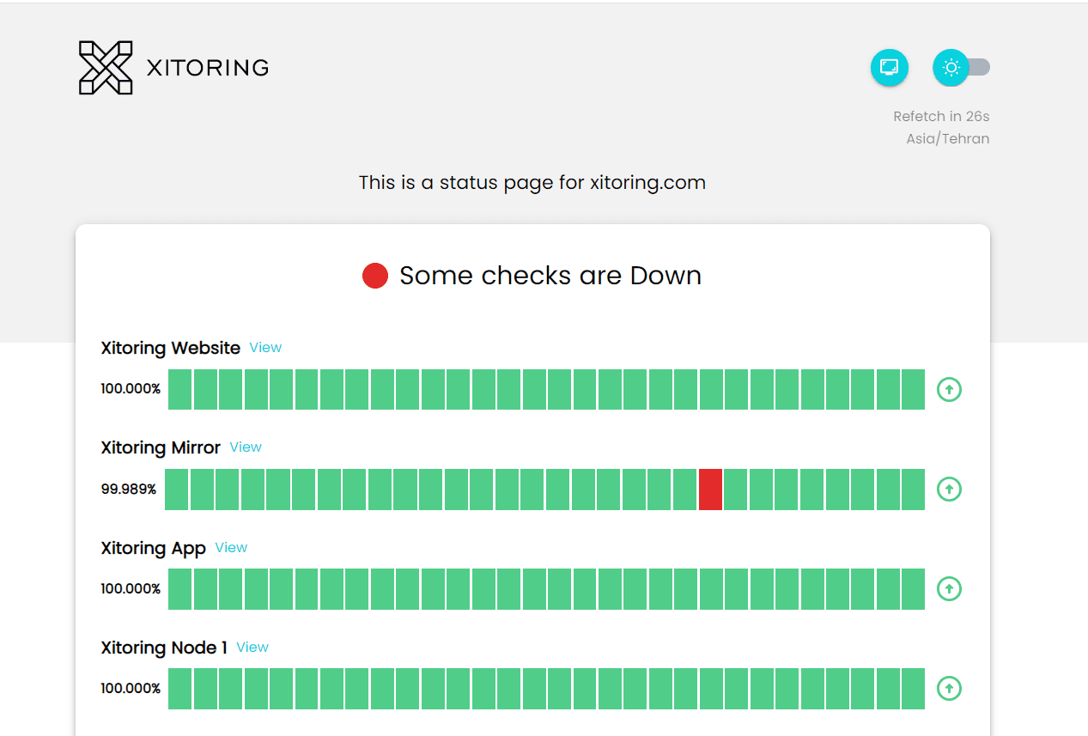Image resolution: width=1088 pixels, height=736 pixels.
Task: Click the Refetch in 26s countdown text
Action: [941, 116]
